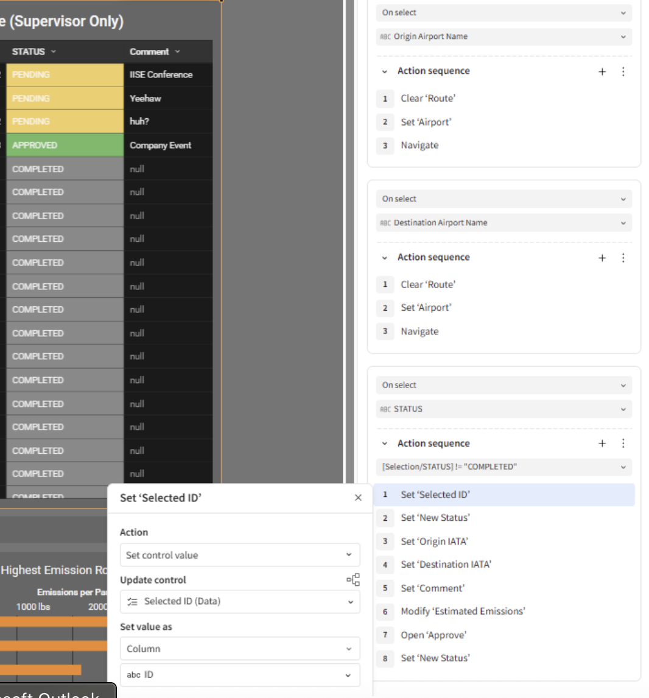Screen dimensions: 649x698
Task: Add action to STATUS action sequence
Action: (x=602, y=444)
